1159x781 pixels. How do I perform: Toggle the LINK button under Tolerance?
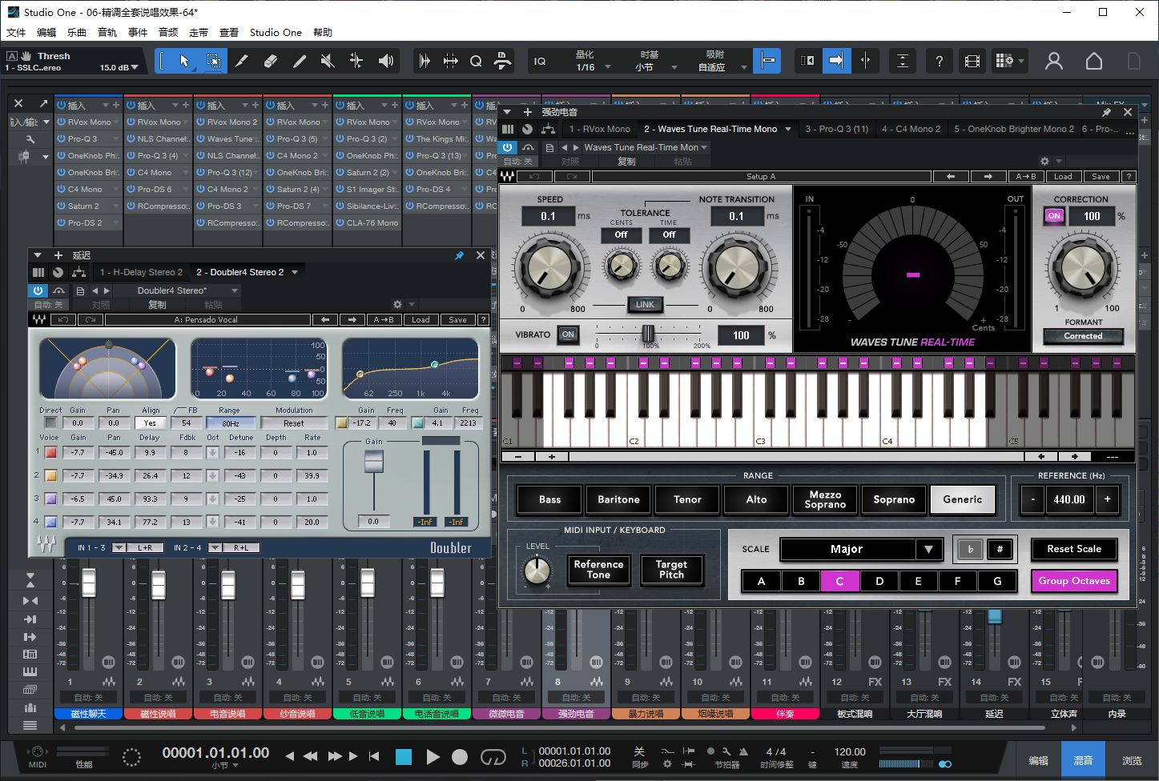point(645,304)
